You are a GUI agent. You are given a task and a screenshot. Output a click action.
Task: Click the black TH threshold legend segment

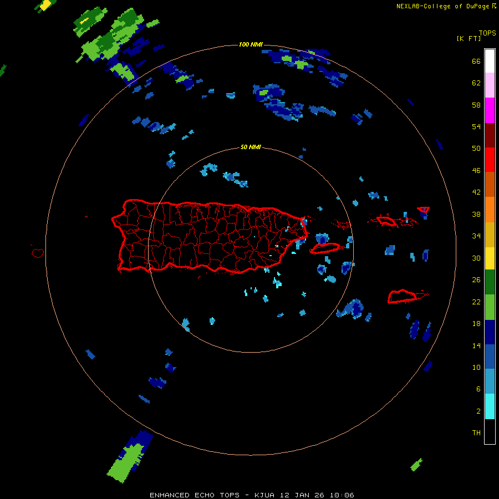click(490, 431)
